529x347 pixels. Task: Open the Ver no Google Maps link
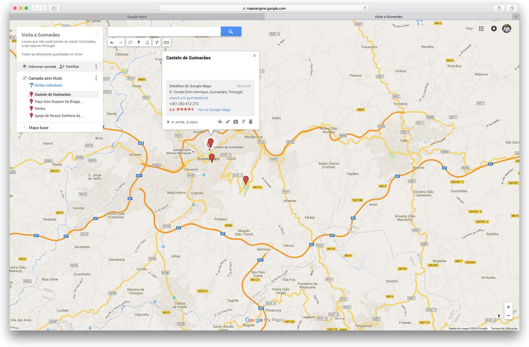(x=214, y=109)
